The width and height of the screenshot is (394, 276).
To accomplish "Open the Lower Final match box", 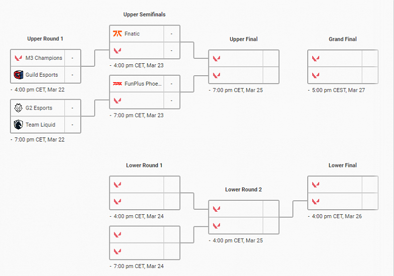I will click(343, 193).
